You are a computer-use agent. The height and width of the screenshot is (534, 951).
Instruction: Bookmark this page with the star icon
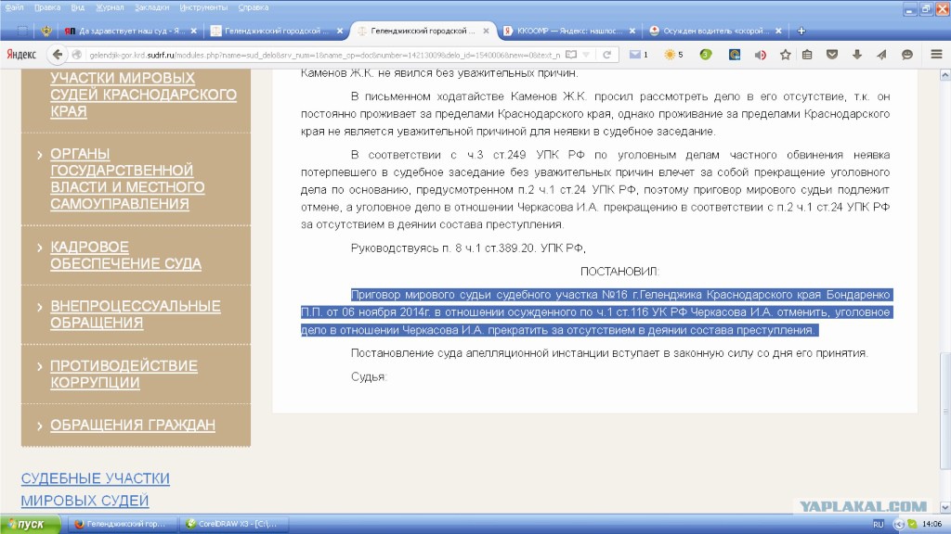pyautogui.click(x=786, y=55)
